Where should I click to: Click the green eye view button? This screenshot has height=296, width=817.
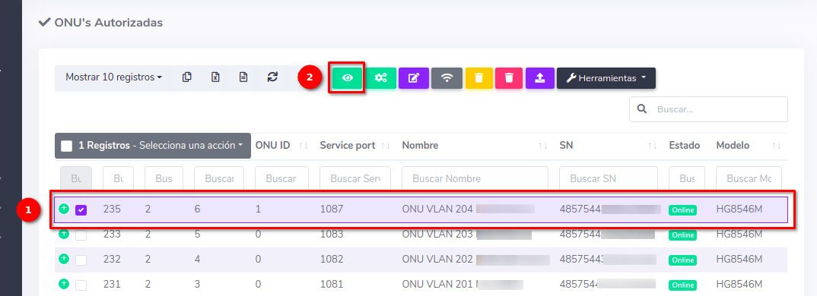[348, 78]
